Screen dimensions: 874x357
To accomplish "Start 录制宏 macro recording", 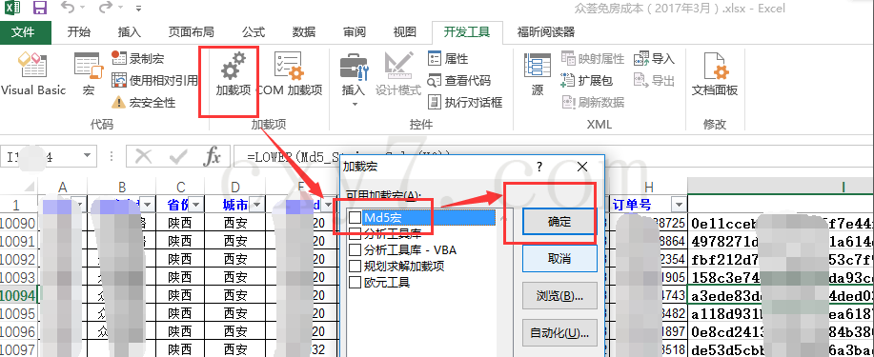I will click(137, 58).
